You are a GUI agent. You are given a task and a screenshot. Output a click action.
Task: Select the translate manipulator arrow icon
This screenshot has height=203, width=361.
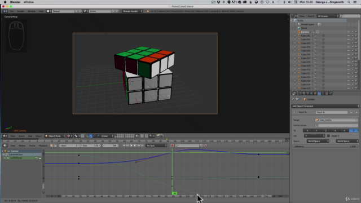click(91, 136)
